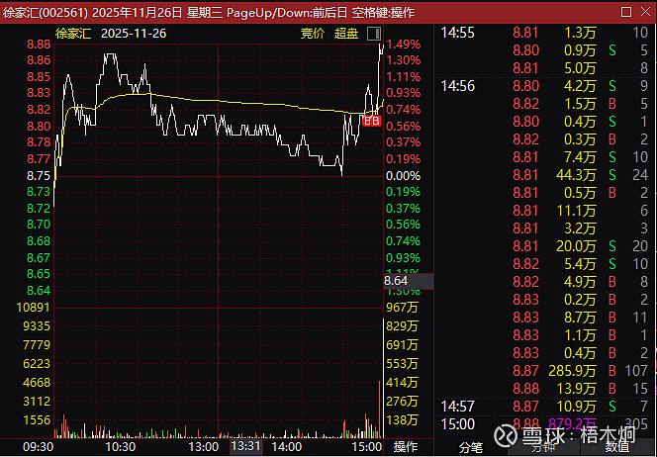This screenshot has width=657, height=457.
Task: Click the chart header date 2025-11-26
Action: tap(134, 34)
